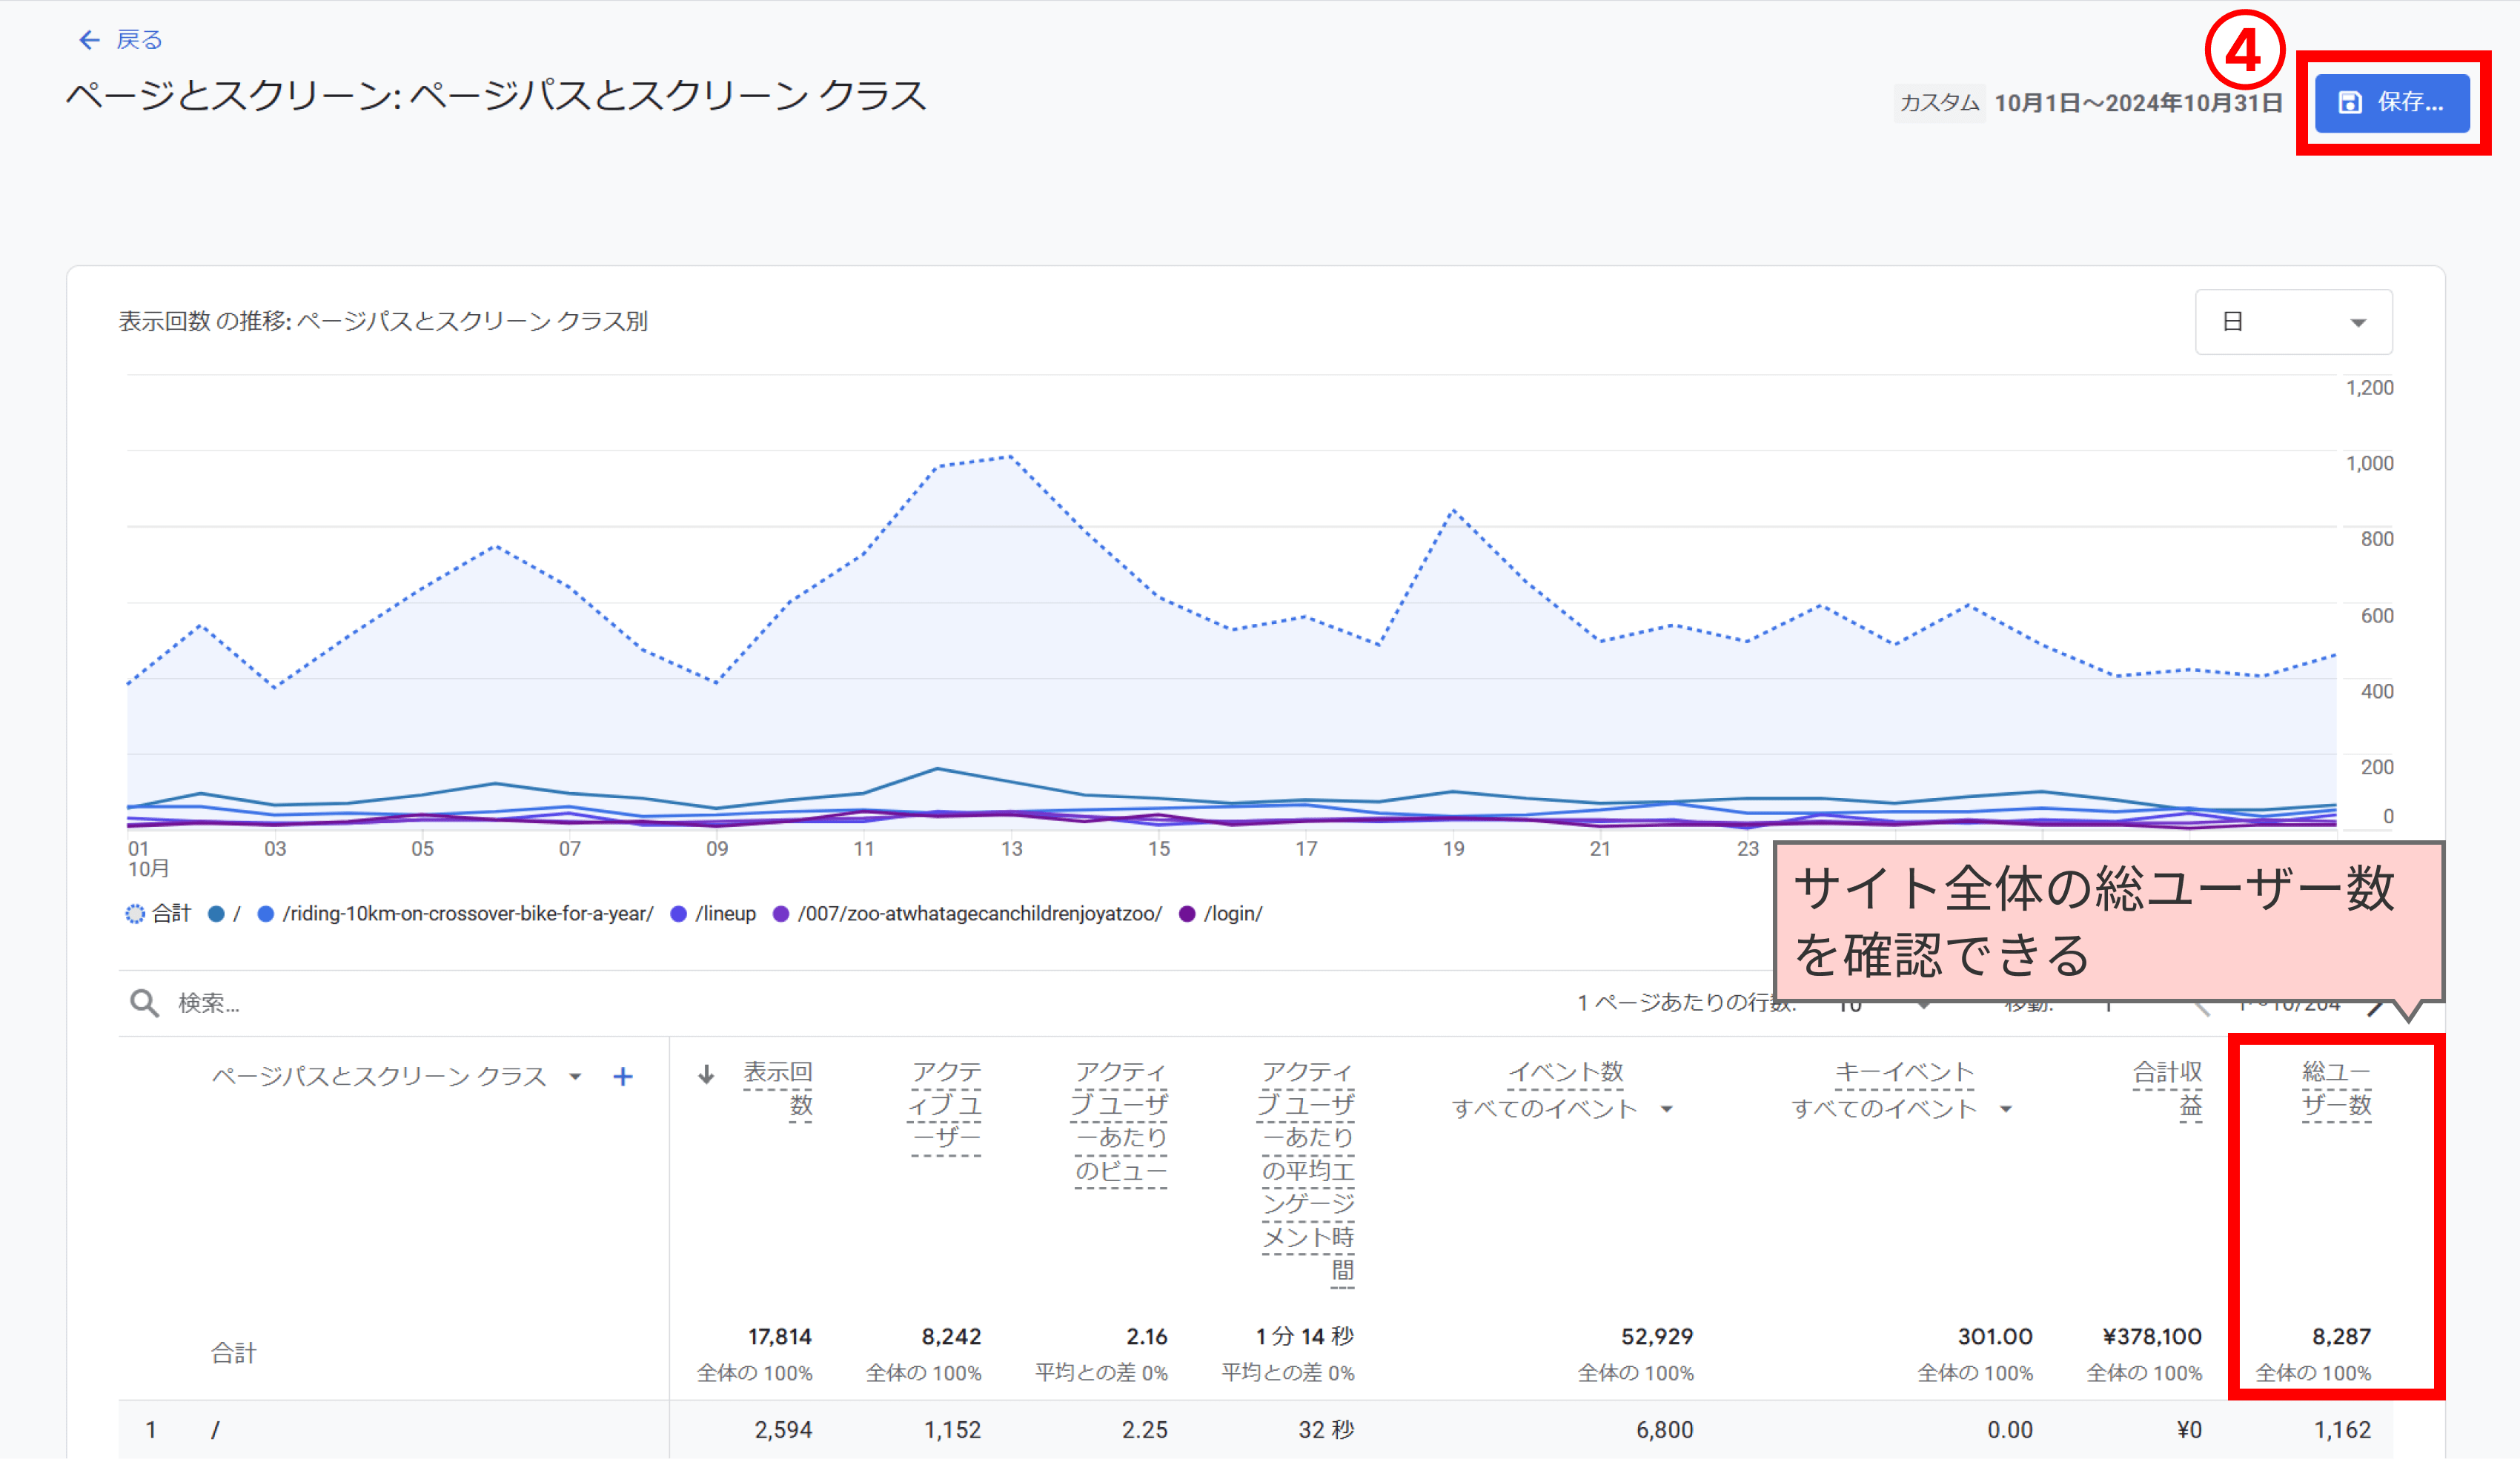The height and width of the screenshot is (1459, 2520).
Task: Toggle the /riding-10km-on-crossover-bike-for-a-year/ legend series
Action: click(x=456, y=914)
